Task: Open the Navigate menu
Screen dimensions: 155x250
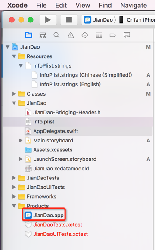Action: (x=133, y=5)
